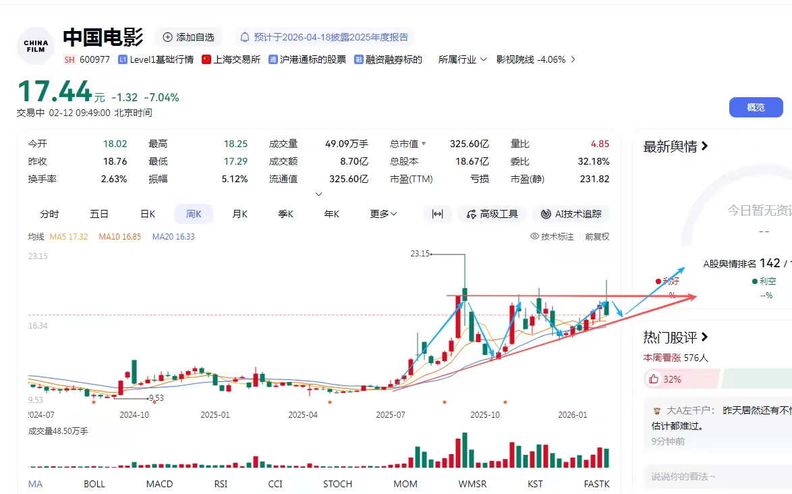Click 换手率 value 2.63%
The image size is (792, 494).
tap(113, 179)
